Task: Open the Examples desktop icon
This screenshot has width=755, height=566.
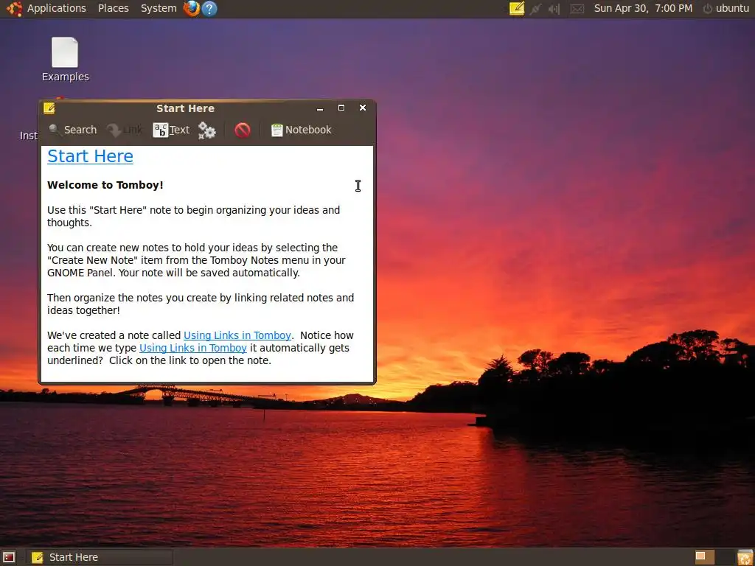Action: point(65,60)
